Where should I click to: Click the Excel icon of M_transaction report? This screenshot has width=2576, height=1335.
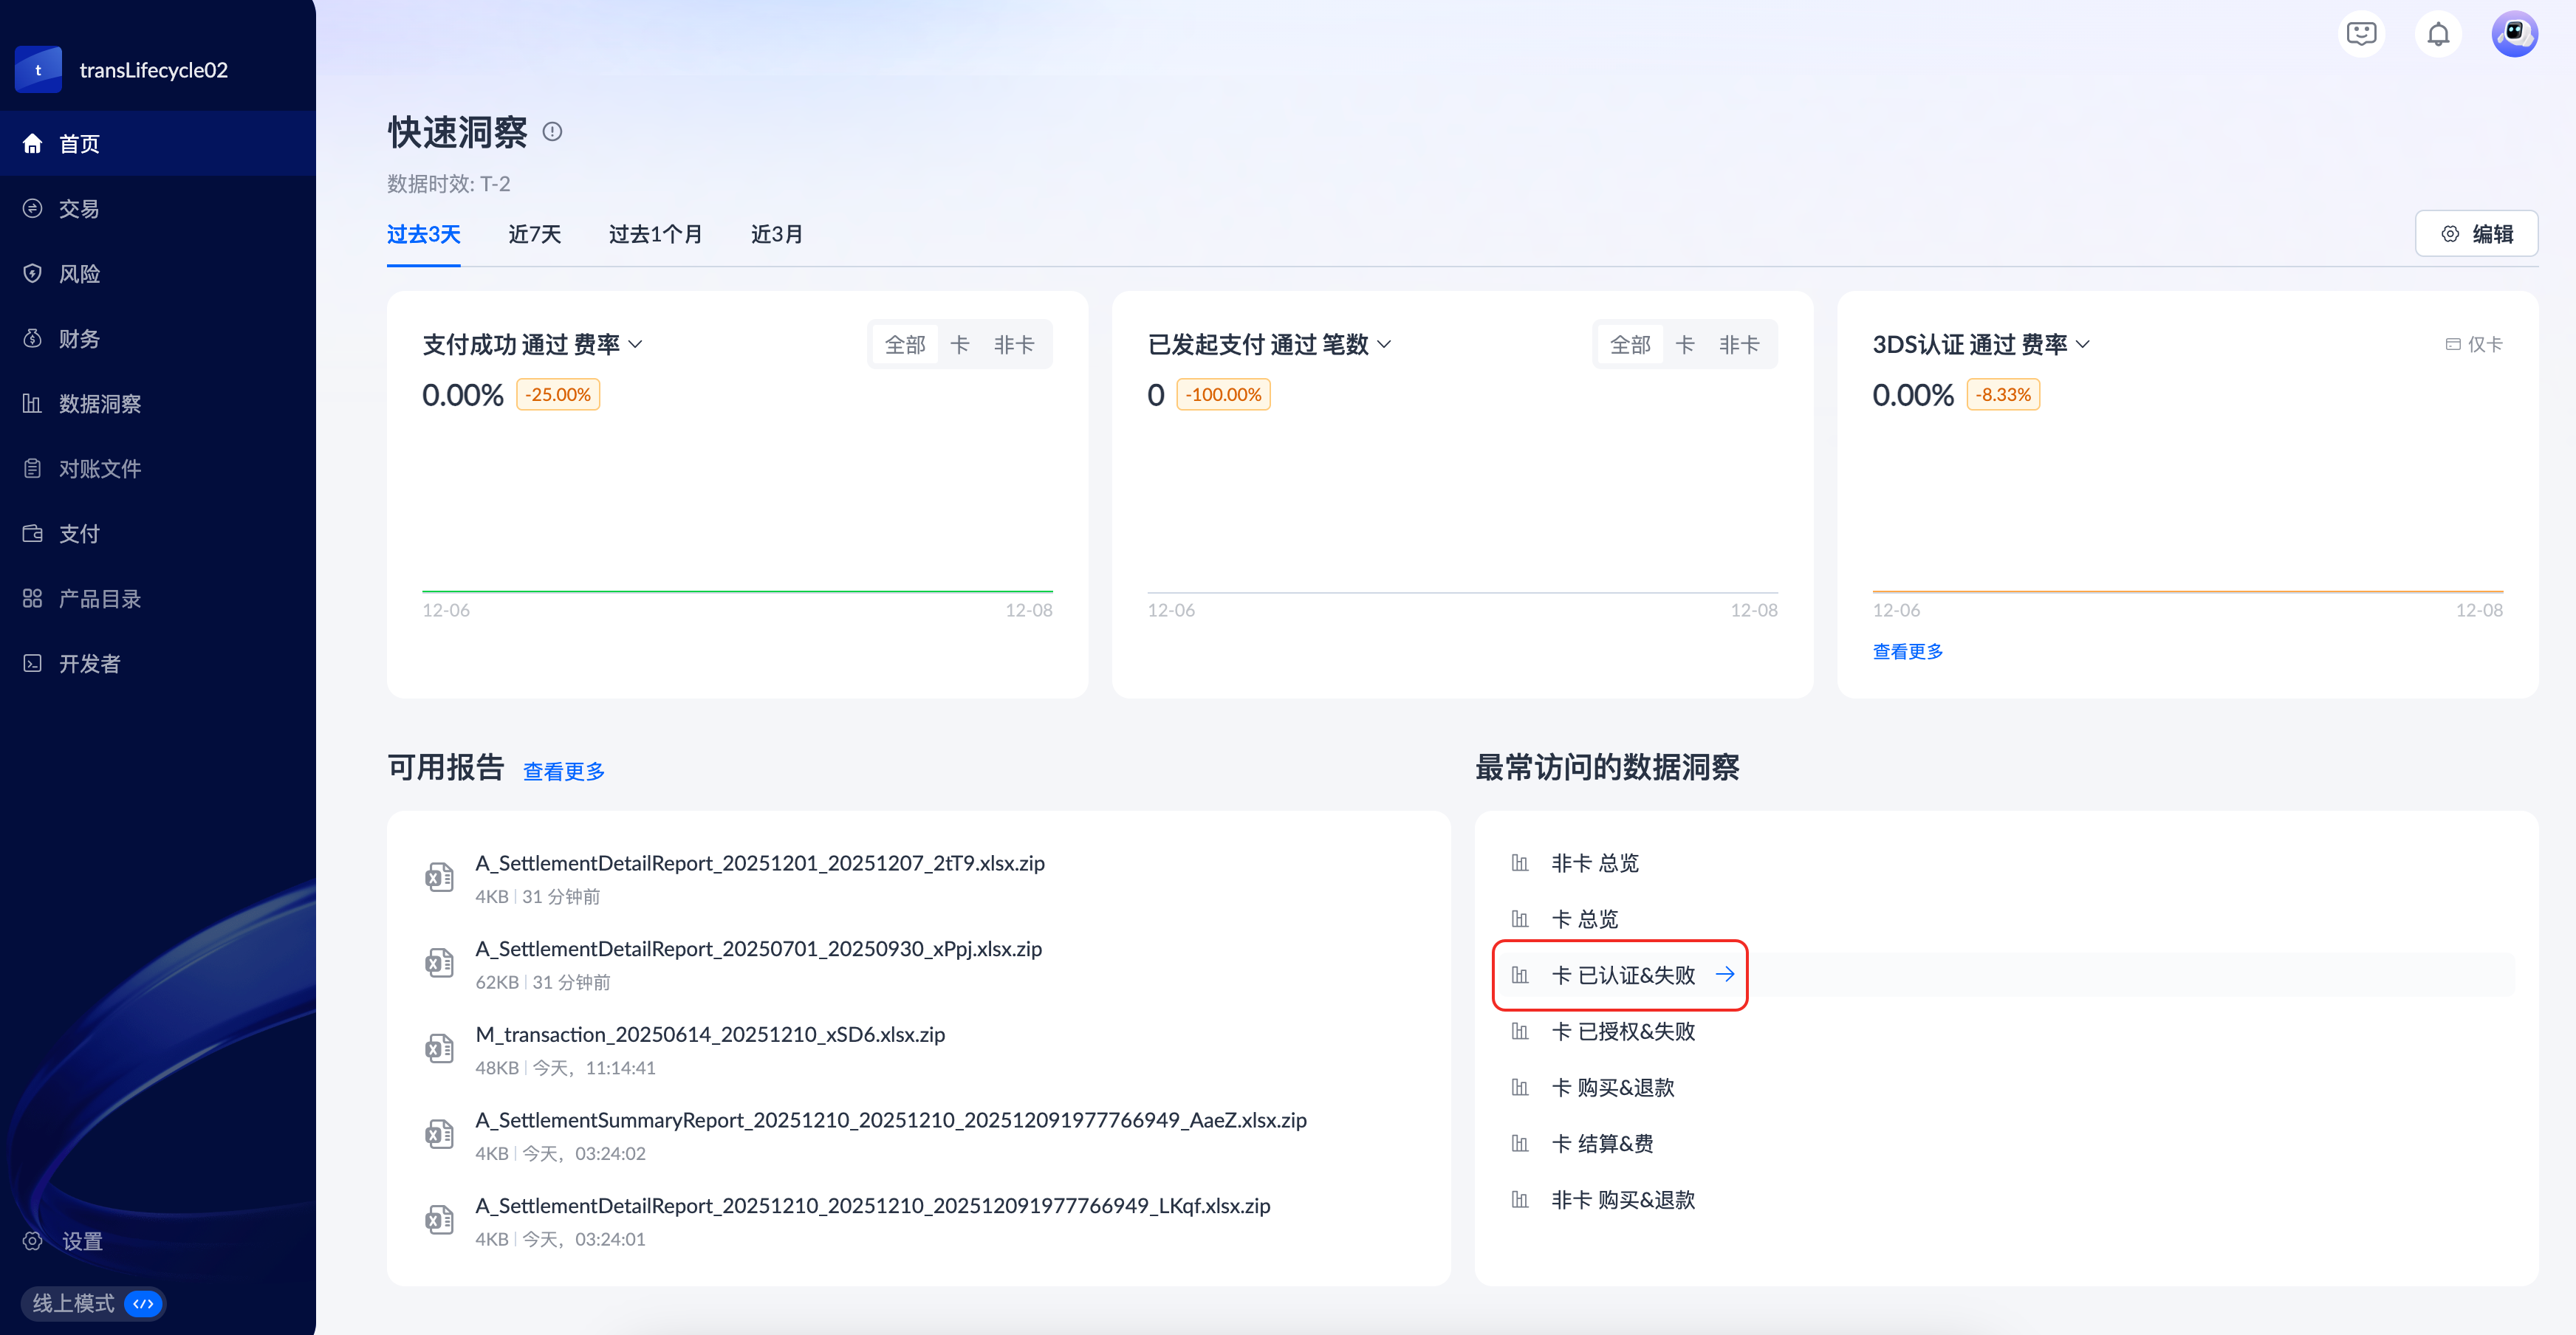click(x=439, y=1049)
